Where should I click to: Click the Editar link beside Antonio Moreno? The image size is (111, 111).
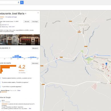(19, 91)
